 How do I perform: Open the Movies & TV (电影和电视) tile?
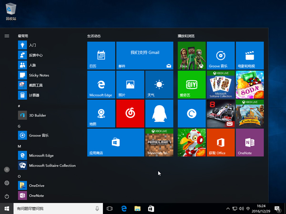click(x=250, y=56)
